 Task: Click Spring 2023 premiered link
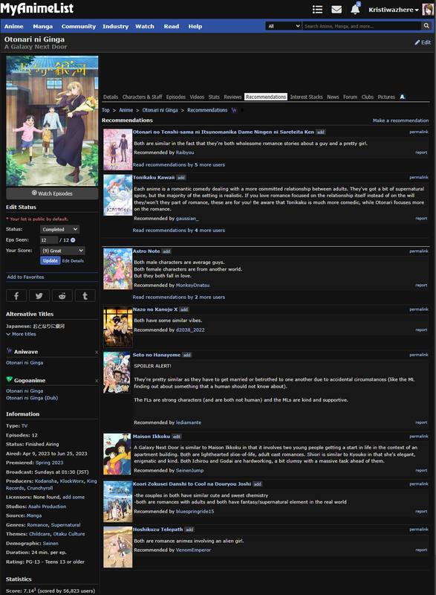[x=49, y=463]
